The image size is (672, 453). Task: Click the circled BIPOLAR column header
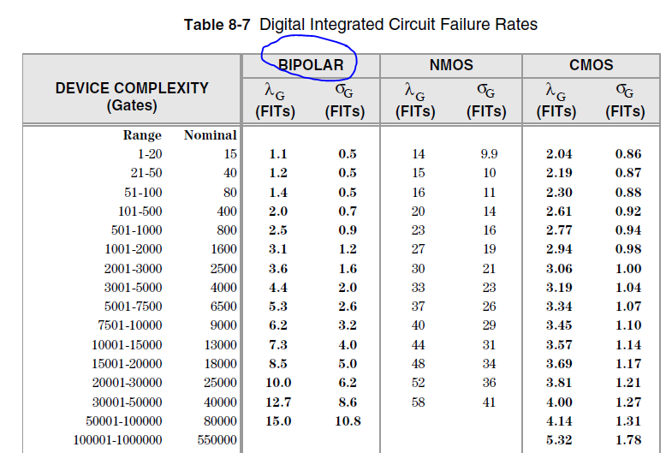(310, 65)
